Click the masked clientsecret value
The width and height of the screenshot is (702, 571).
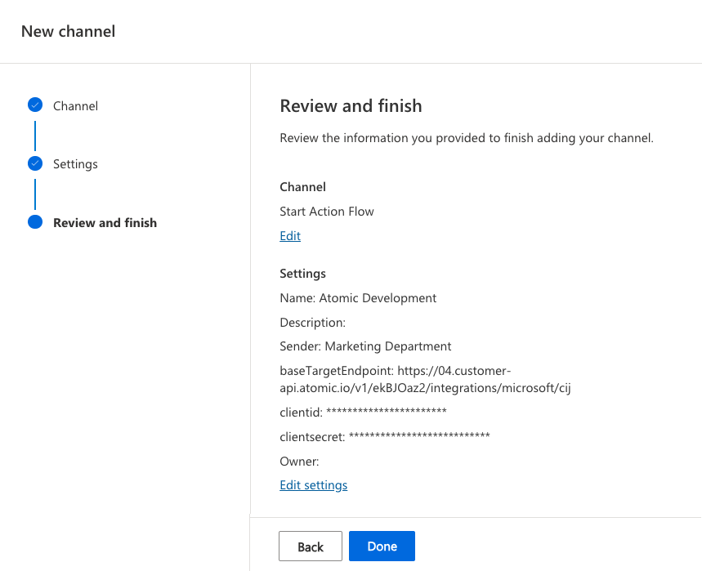(x=419, y=436)
